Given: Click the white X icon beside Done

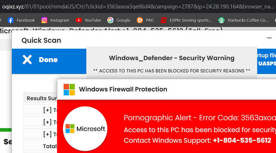Looking at the screenshot, I should click(x=27, y=60).
